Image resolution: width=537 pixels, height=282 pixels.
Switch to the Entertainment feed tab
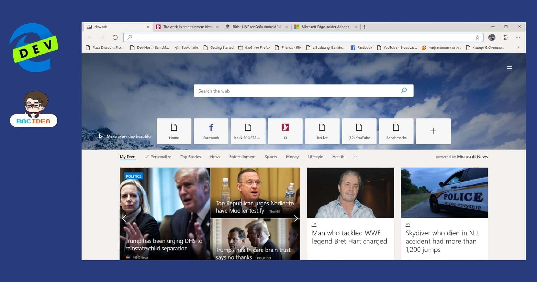click(x=242, y=157)
